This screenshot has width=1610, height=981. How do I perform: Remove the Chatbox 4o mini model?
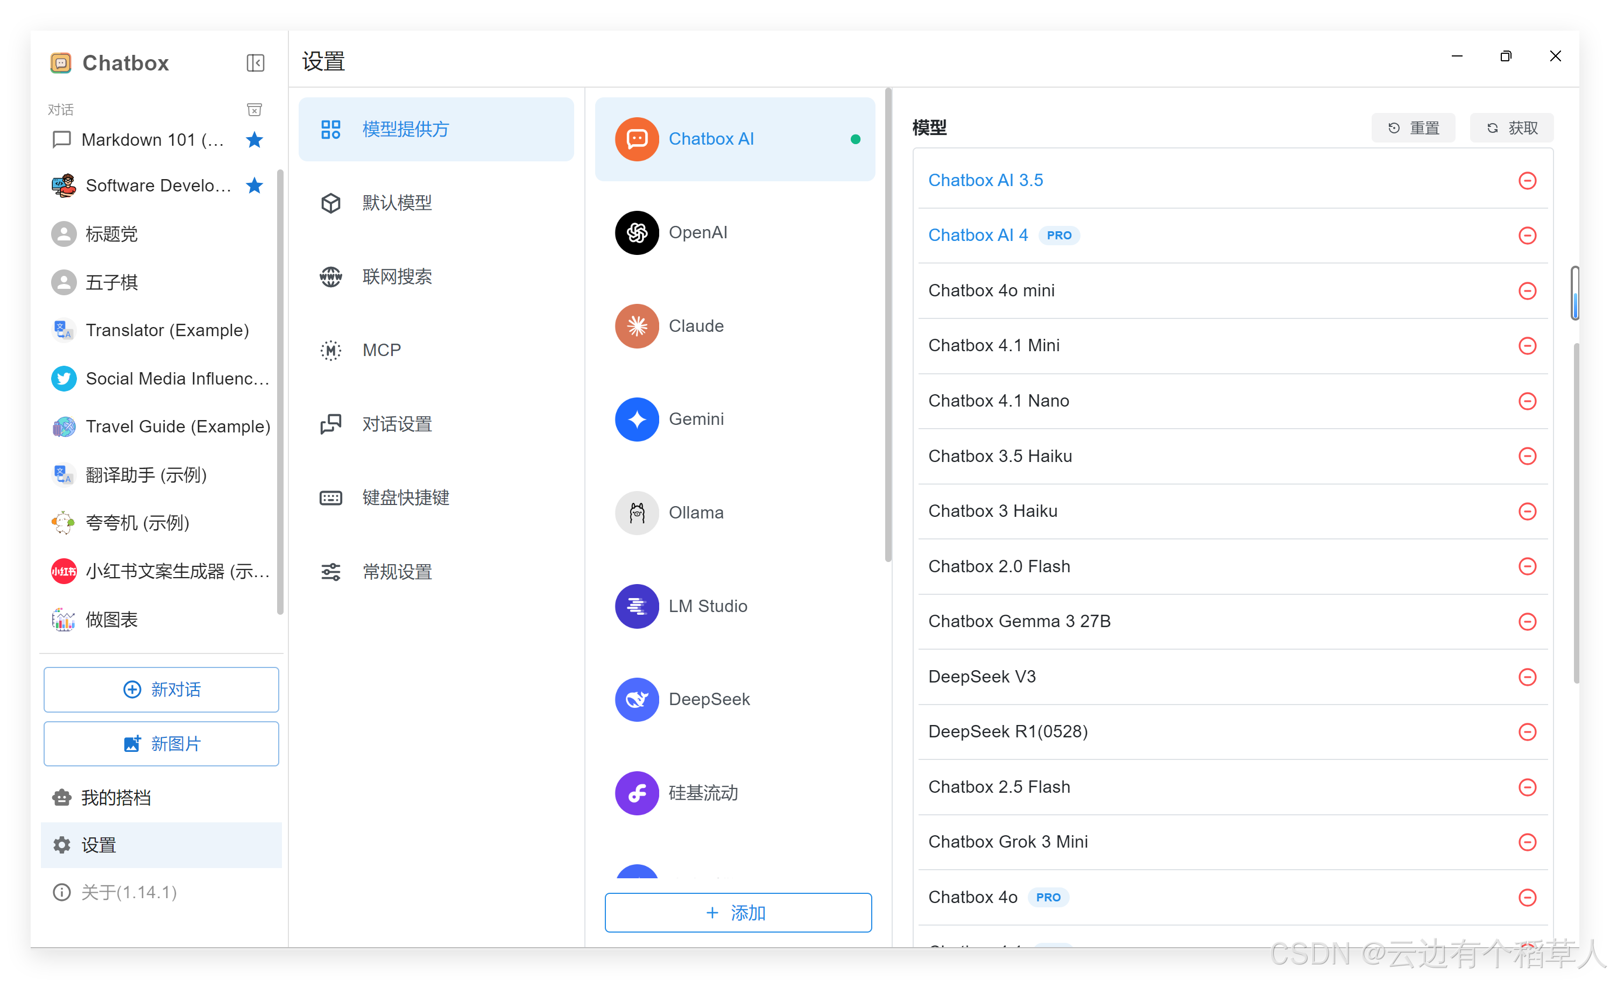click(x=1527, y=290)
